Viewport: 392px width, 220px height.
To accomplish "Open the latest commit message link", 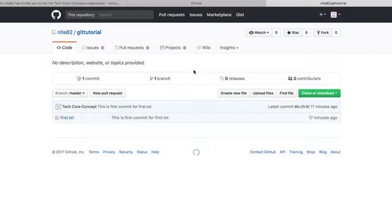I will 124,106.
